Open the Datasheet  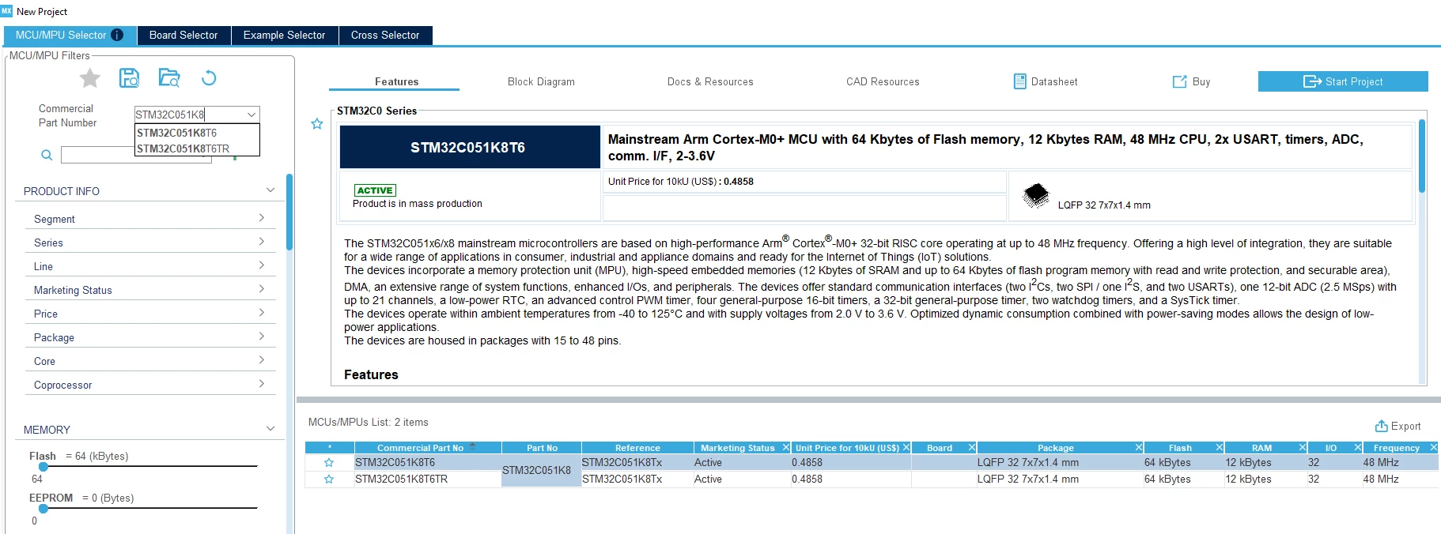pyautogui.click(x=1046, y=81)
